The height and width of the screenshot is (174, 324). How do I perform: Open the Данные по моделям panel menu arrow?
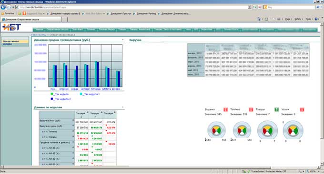pos(123,107)
